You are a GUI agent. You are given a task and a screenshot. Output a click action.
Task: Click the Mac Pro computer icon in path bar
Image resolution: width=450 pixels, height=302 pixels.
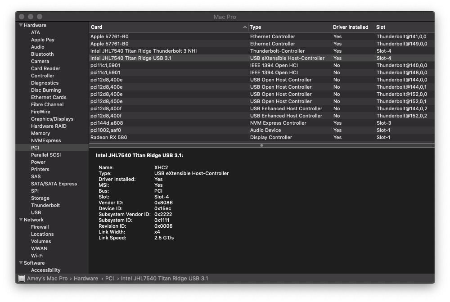click(x=22, y=279)
